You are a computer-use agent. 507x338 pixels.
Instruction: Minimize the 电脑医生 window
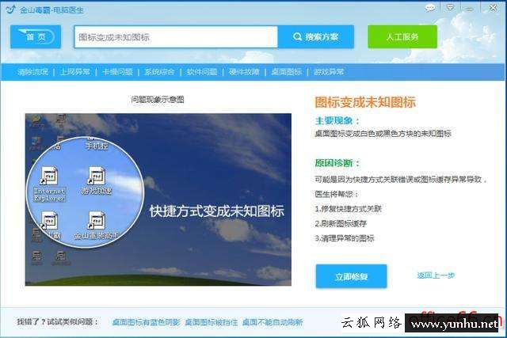(x=469, y=9)
